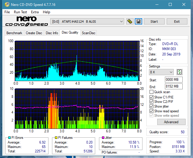Image resolution: width=193 pixels, height=158 pixels.
Task: Uncheck Show jitter option
Action: point(151,106)
